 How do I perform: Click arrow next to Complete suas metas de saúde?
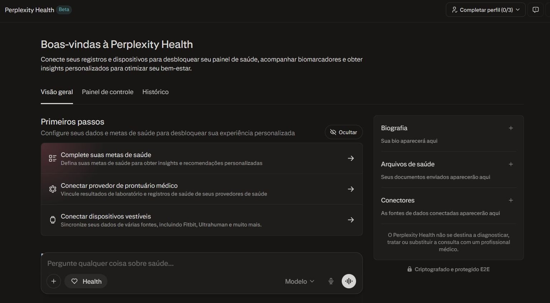pyautogui.click(x=351, y=158)
